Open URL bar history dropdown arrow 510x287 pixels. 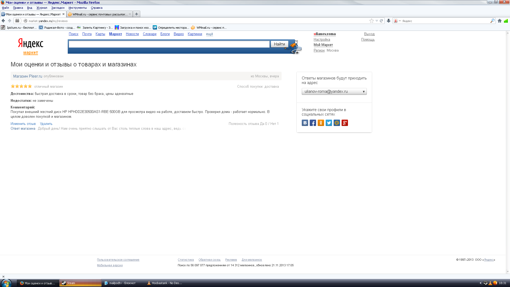click(x=377, y=21)
